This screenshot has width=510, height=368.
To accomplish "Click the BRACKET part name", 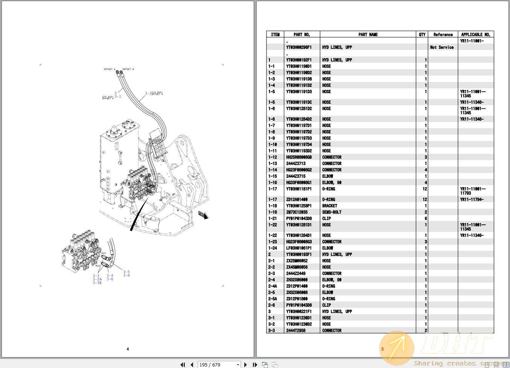I will point(330,206).
